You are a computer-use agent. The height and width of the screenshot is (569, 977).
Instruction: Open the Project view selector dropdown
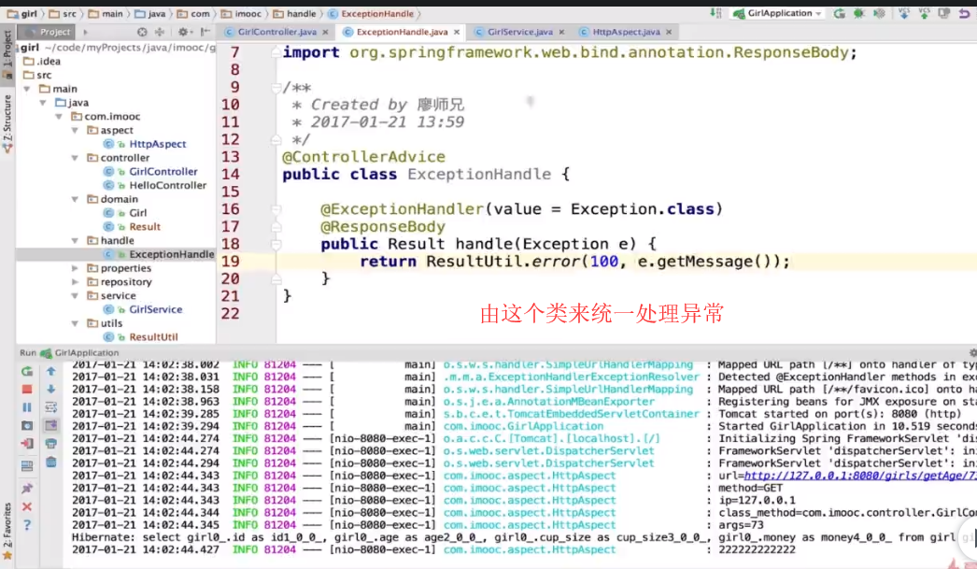pyautogui.click(x=85, y=32)
